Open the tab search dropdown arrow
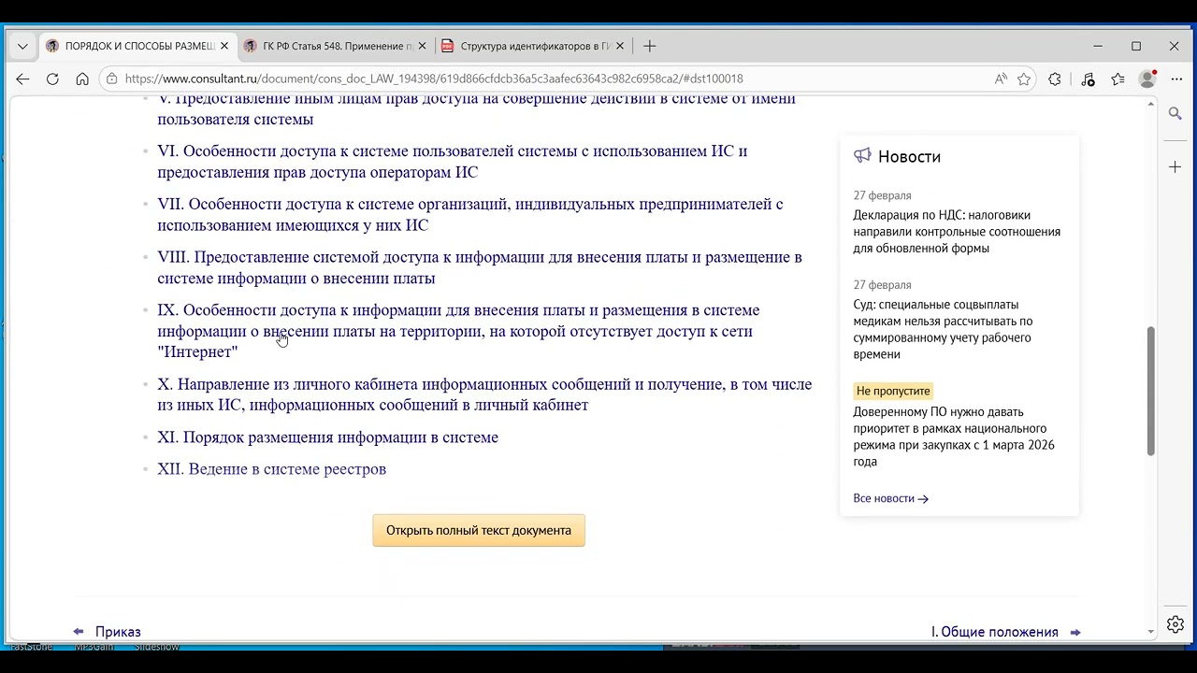 pos(22,46)
